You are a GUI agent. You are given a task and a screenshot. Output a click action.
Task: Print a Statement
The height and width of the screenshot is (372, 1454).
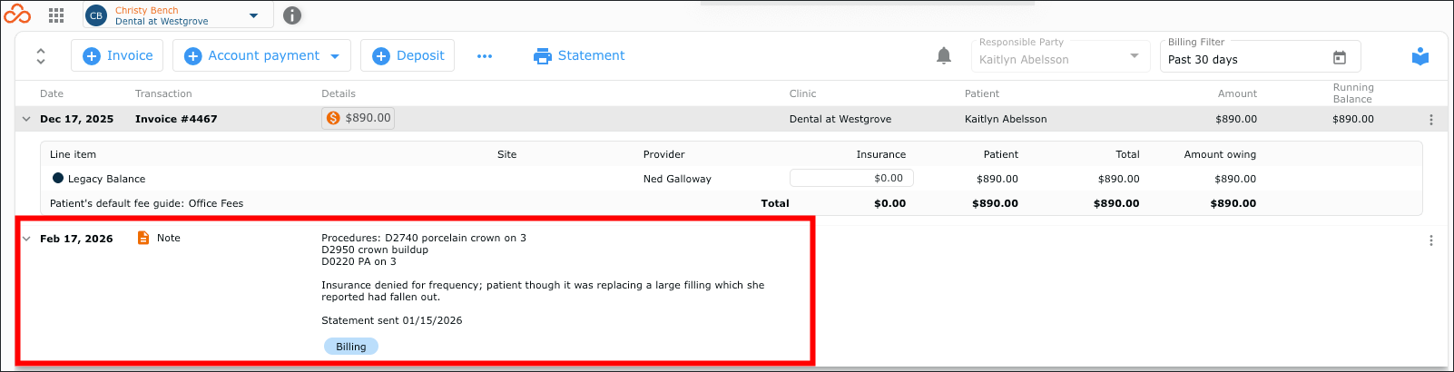click(x=579, y=55)
